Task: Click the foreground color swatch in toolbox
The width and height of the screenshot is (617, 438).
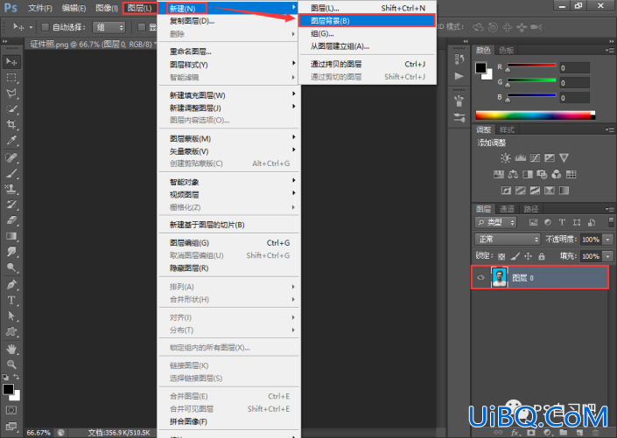Action: 8,389
